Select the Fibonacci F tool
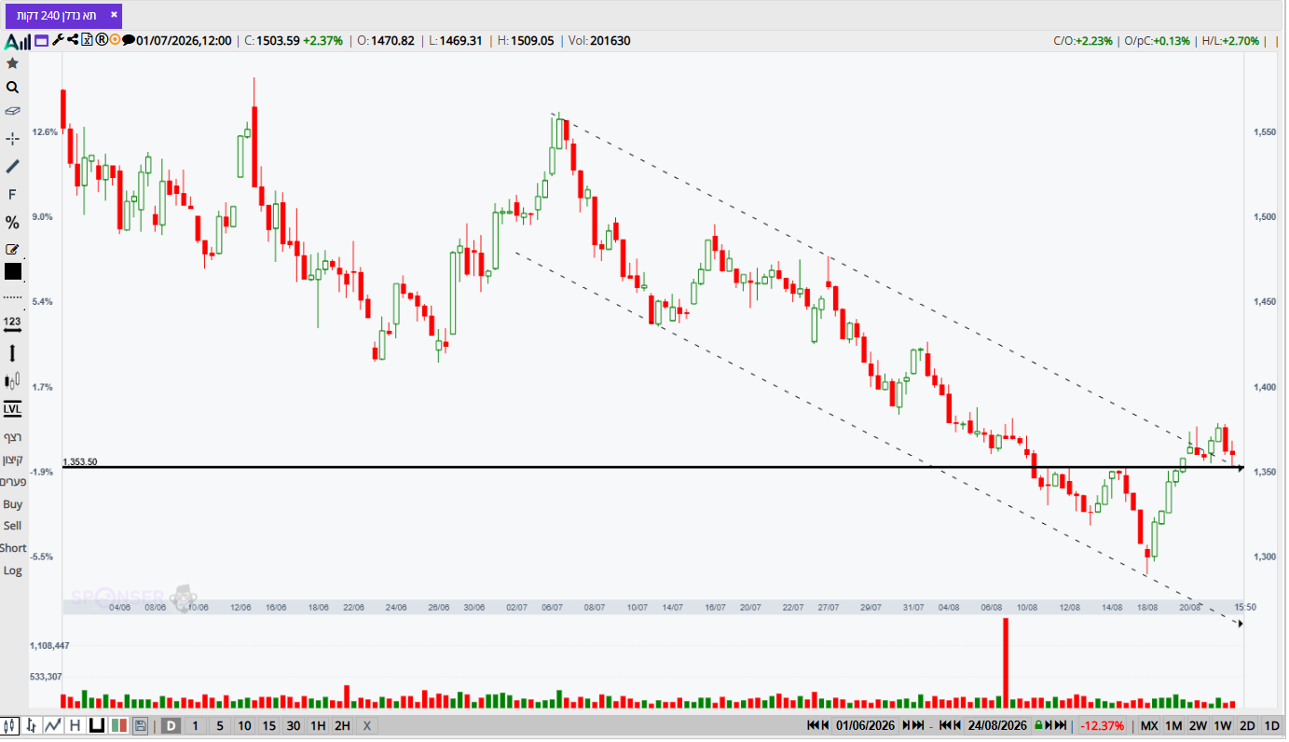Viewport: 1289px width, 742px height. point(12,194)
